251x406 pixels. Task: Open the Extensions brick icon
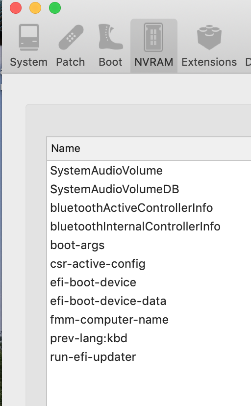pyautogui.click(x=209, y=37)
